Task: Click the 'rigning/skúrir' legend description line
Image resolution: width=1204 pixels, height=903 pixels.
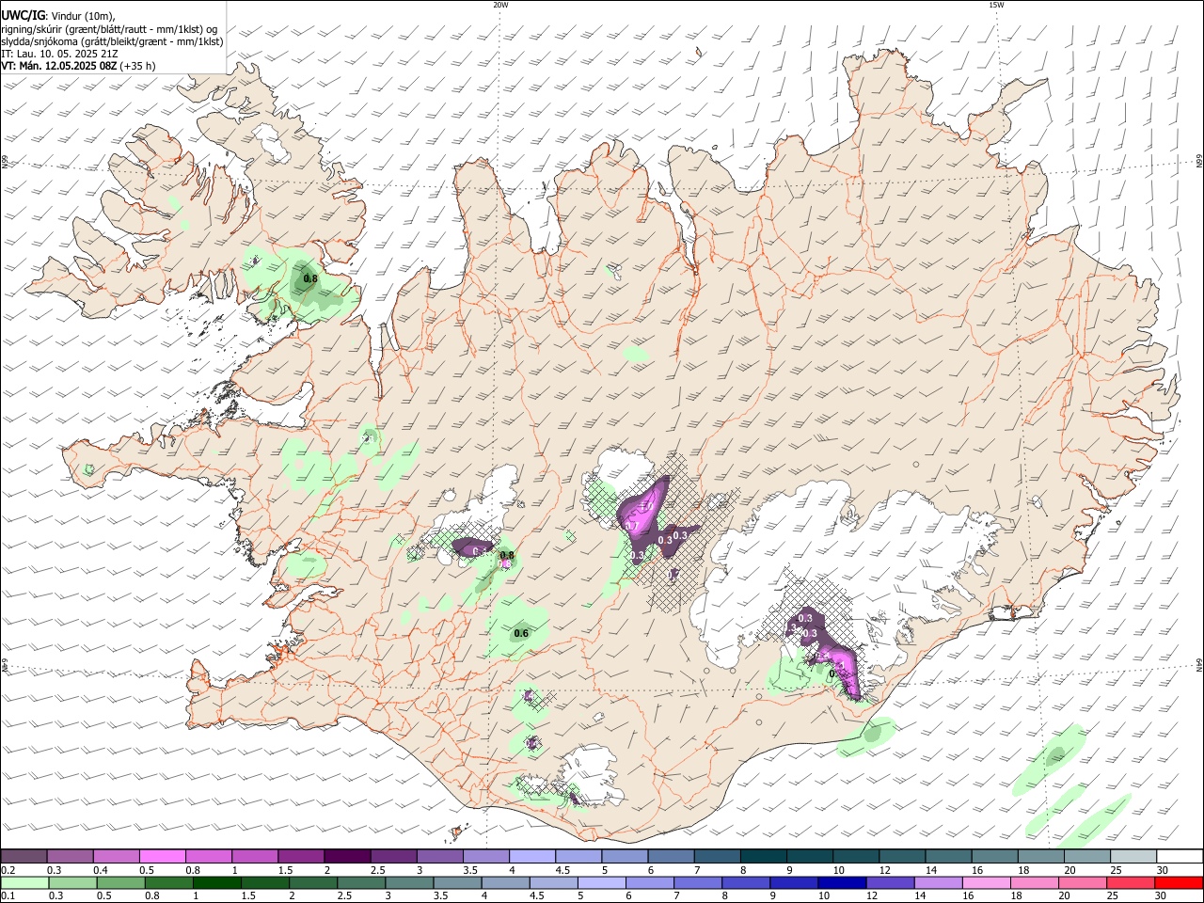Action: point(109,28)
